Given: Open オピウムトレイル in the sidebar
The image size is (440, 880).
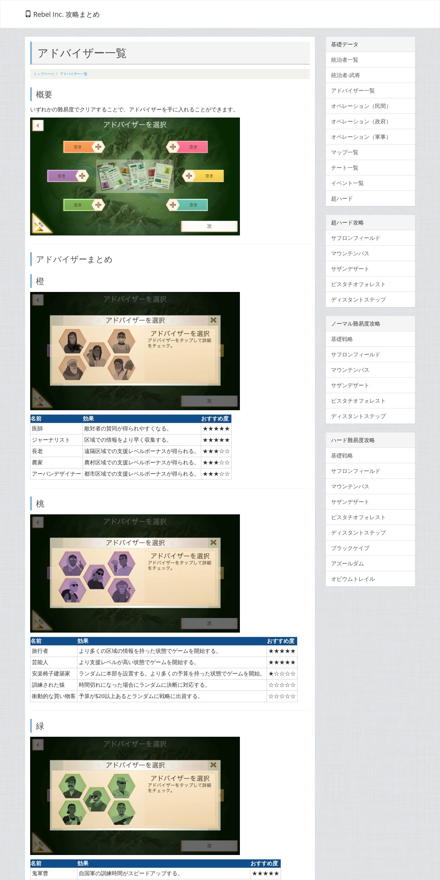Looking at the screenshot, I should (370, 579).
